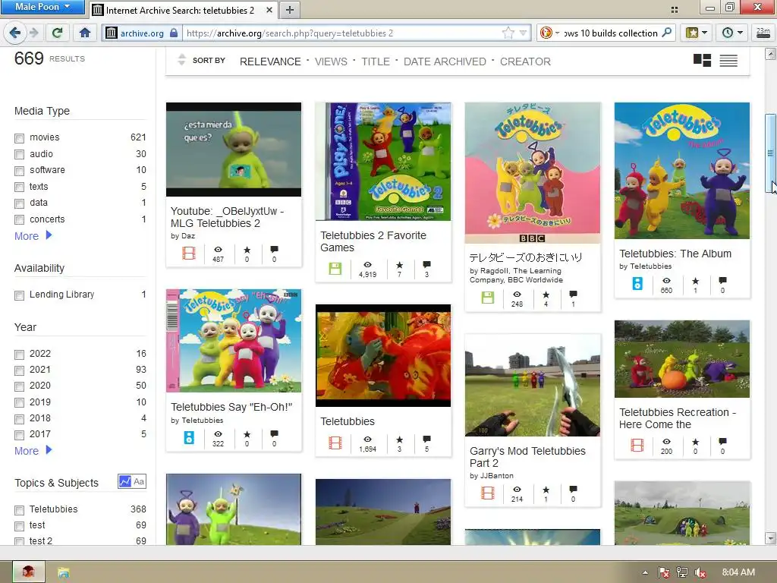Go to the Home page icon
Image resolution: width=777 pixels, height=583 pixels.
85,33
